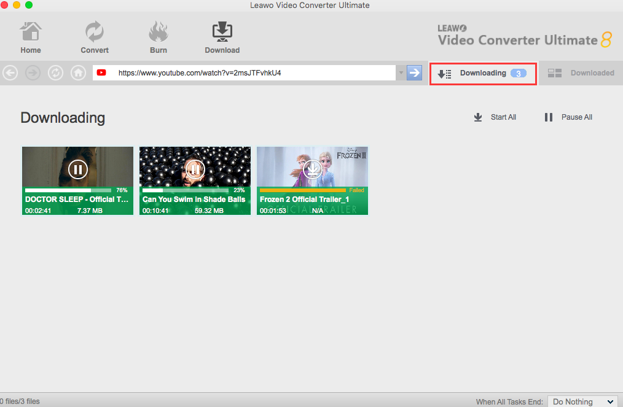623x407 pixels.
Task: Select DOCTOR SLEEP - Official T... title
Action: [x=77, y=200]
